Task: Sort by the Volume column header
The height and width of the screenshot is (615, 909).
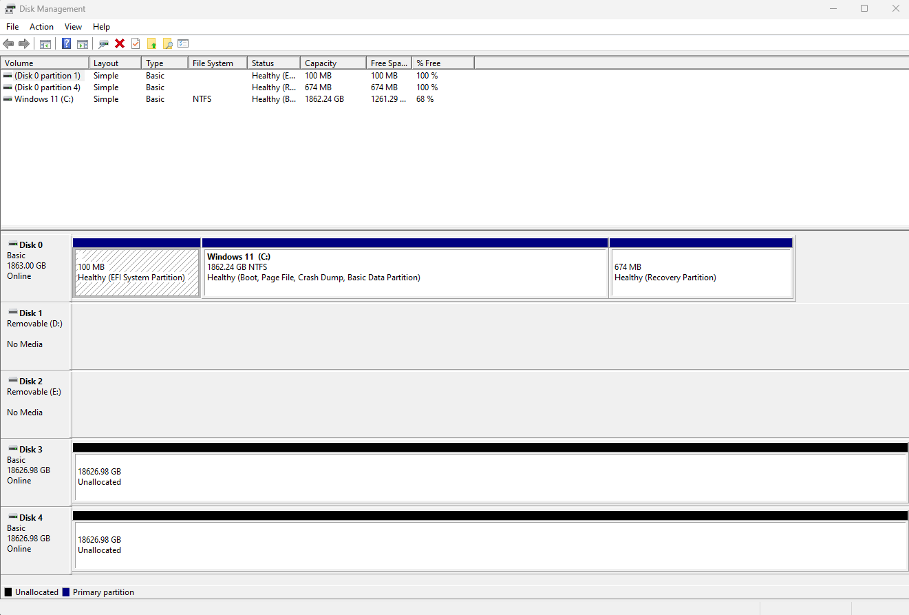Action: (45, 63)
